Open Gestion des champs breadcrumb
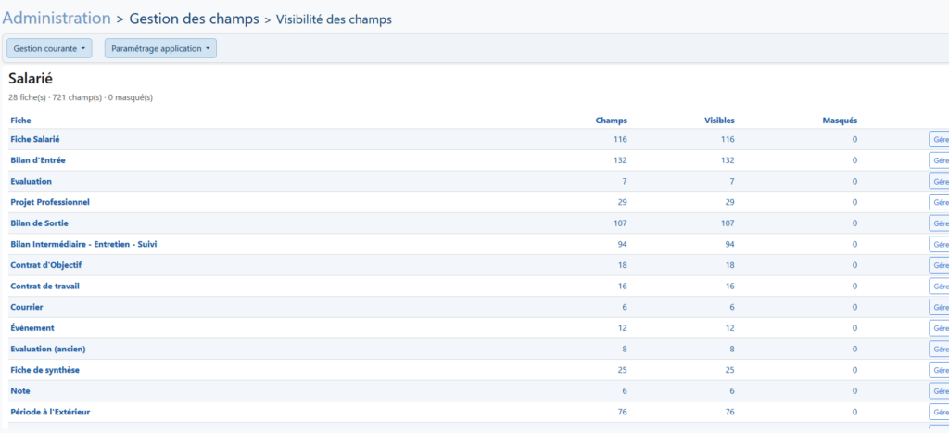The image size is (949, 433). point(195,19)
